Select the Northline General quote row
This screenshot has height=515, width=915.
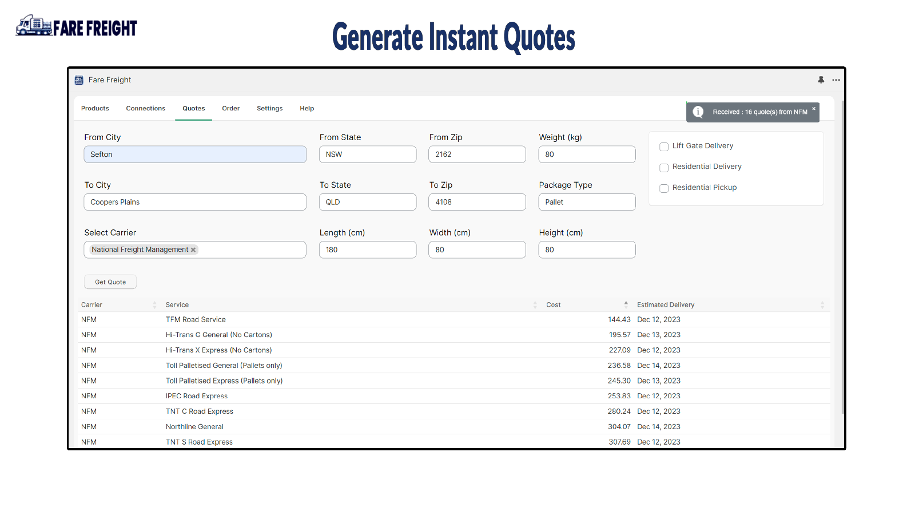point(454,427)
